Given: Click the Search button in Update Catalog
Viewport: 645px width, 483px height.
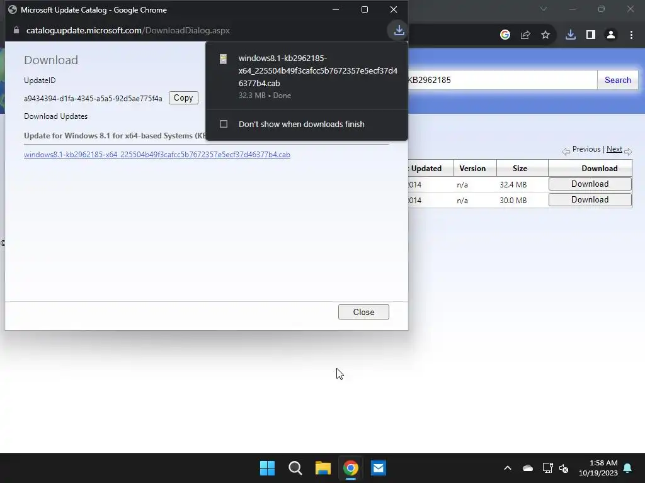Looking at the screenshot, I should coord(617,80).
